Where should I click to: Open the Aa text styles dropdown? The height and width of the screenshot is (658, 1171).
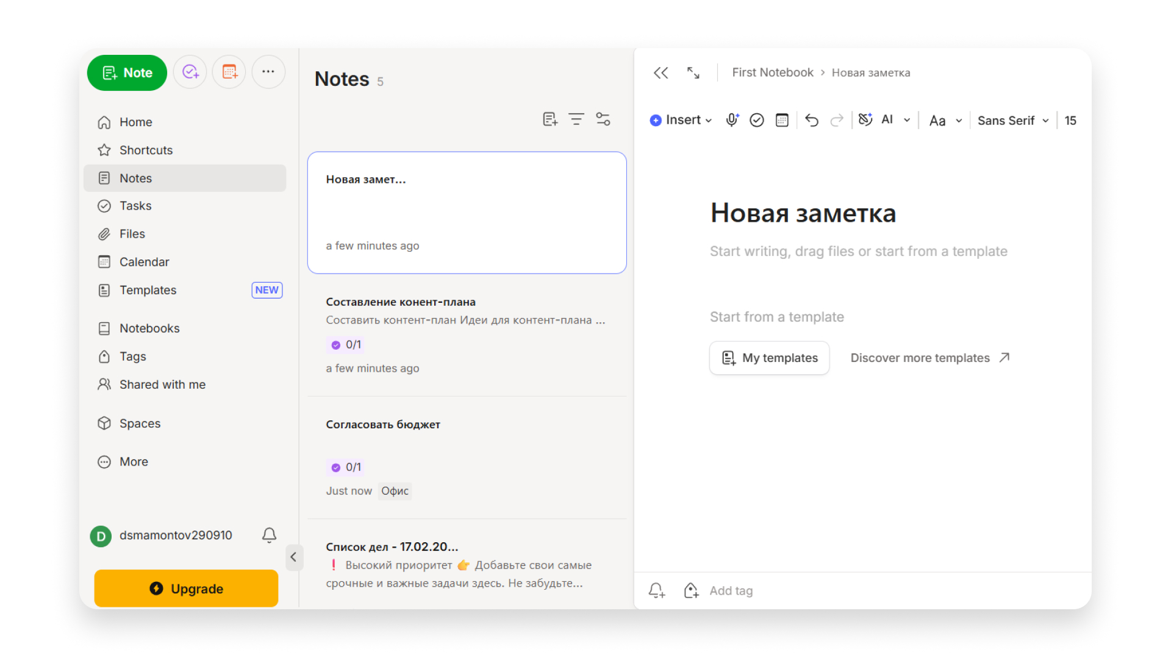tap(944, 120)
